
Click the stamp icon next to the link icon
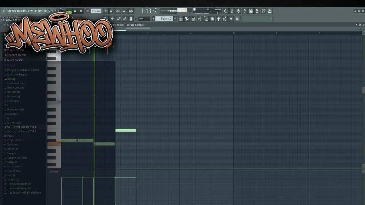[131, 19]
